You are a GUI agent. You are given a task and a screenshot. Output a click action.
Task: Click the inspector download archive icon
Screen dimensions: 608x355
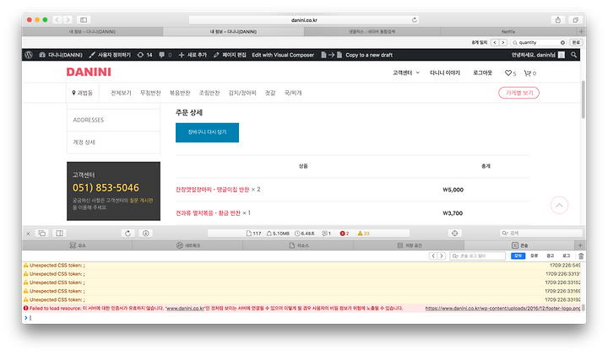click(146, 233)
